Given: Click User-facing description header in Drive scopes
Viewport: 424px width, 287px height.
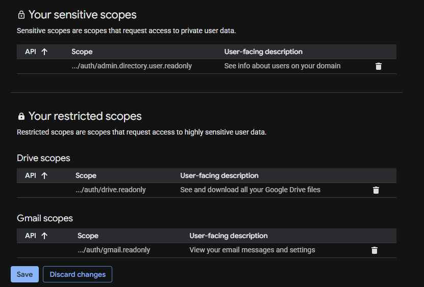Looking at the screenshot, I should click(219, 176).
